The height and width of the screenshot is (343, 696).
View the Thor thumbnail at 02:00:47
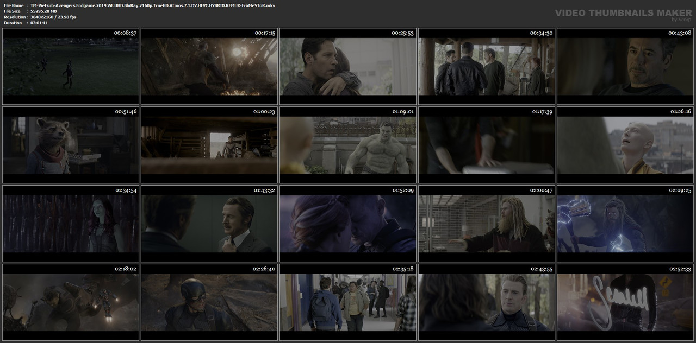click(487, 224)
